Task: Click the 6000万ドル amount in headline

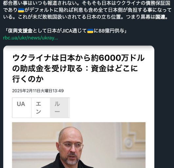Action: click(121, 58)
